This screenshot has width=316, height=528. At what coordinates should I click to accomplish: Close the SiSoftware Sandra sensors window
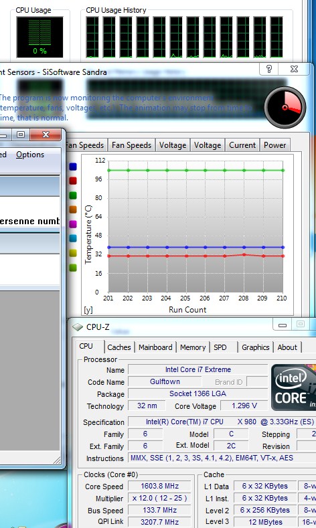pos(294,69)
